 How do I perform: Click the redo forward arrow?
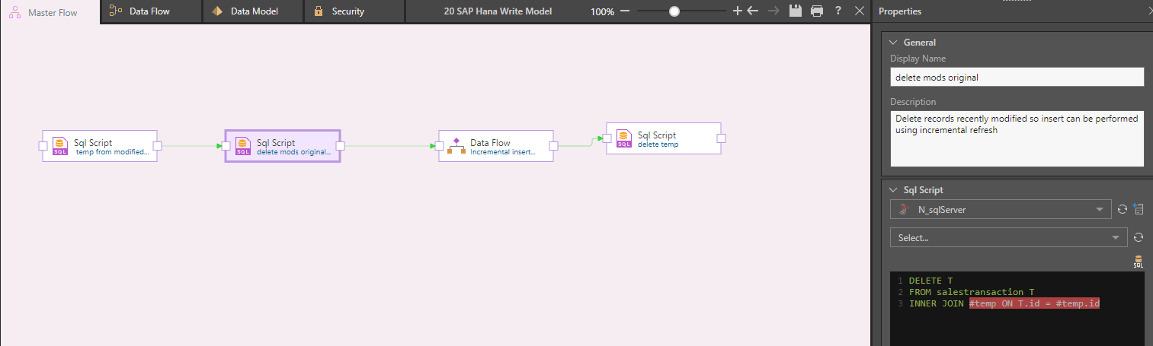click(x=773, y=11)
